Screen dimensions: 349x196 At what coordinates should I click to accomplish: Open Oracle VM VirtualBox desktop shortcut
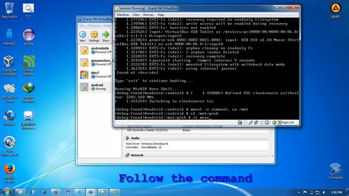click(9, 65)
